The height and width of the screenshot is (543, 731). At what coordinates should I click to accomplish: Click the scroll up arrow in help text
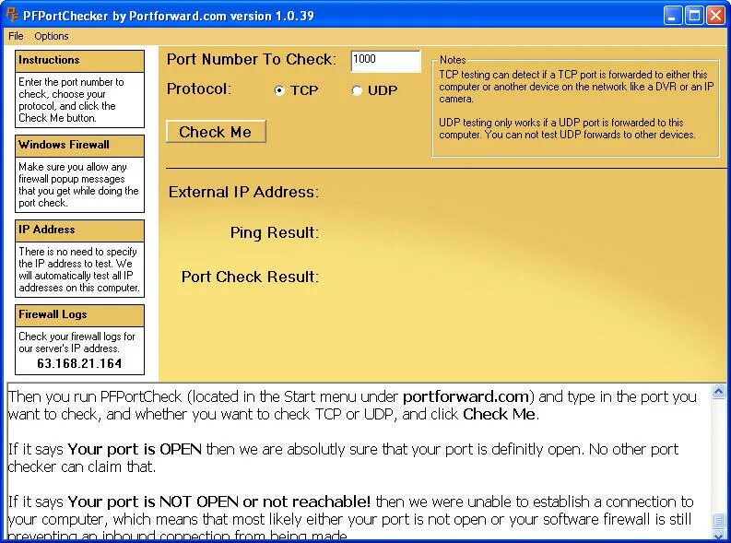pyautogui.click(x=718, y=392)
